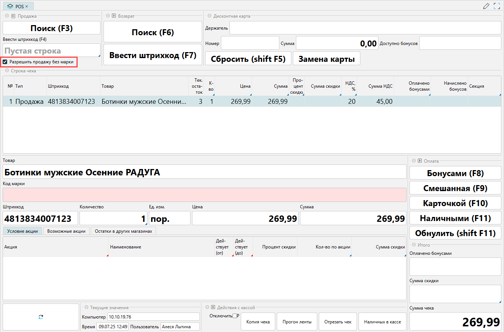Click the pencil edit icon

[x=486, y=6]
